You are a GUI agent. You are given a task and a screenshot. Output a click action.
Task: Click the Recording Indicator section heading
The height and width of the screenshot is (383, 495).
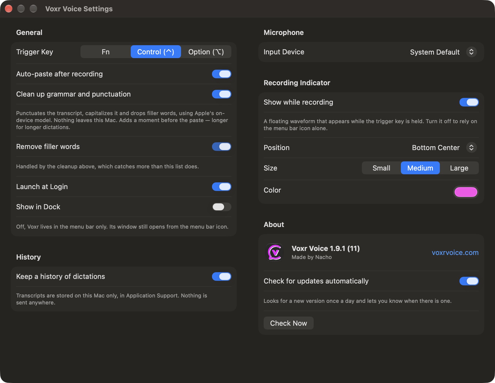(297, 83)
